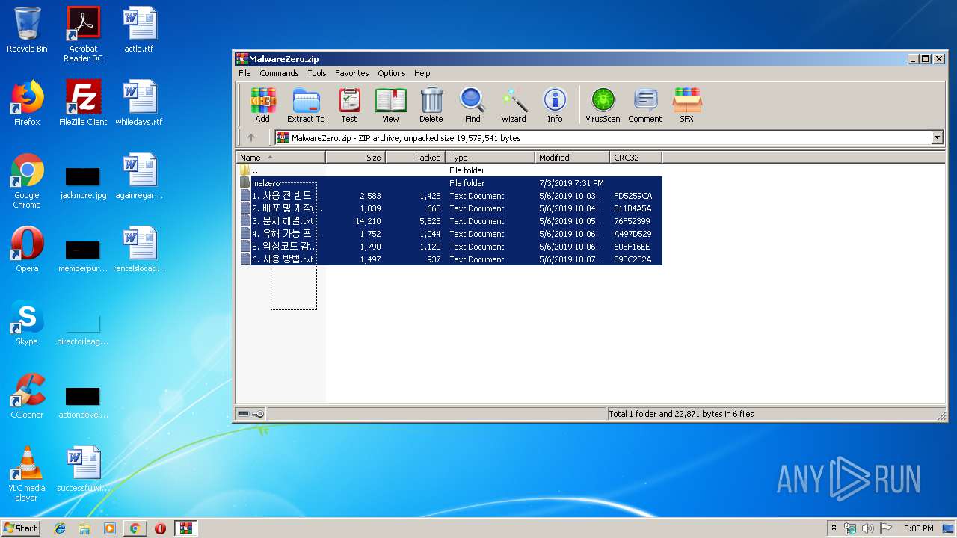The image size is (957, 538).
Task: Sort files by Modified column
Action: (x=573, y=158)
